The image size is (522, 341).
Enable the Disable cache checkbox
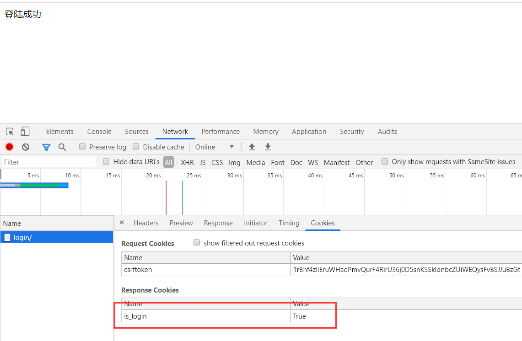(136, 146)
